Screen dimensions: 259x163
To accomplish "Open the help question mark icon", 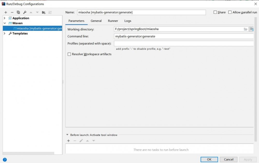I will [5, 160].
